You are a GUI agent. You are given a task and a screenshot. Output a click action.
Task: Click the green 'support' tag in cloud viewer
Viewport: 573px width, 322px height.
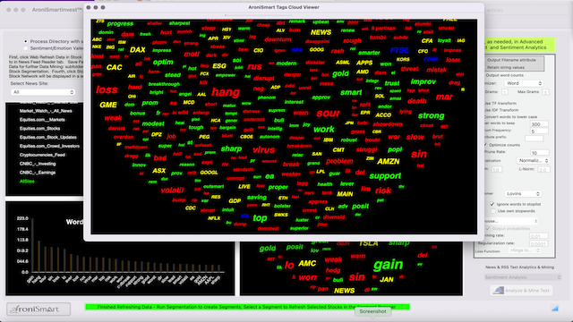click(385, 176)
